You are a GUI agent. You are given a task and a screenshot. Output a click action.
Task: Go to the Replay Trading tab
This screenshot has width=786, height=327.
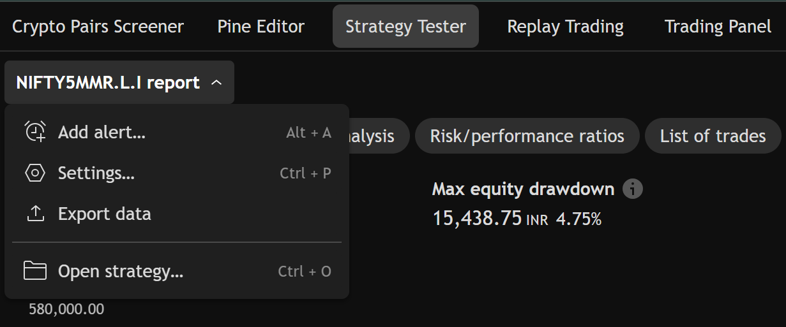[565, 27]
